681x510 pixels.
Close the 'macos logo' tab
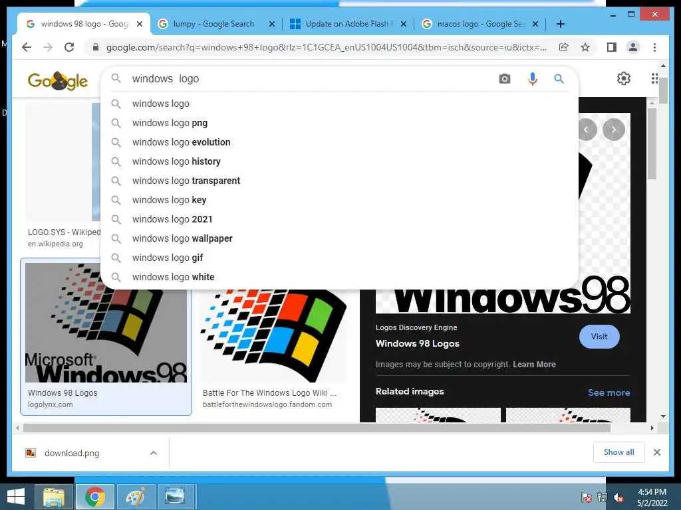click(535, 24)
